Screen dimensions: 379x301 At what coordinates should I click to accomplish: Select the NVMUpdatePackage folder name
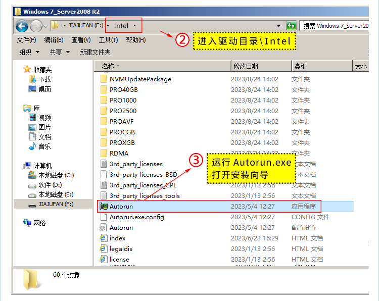(x=140, y=79)
